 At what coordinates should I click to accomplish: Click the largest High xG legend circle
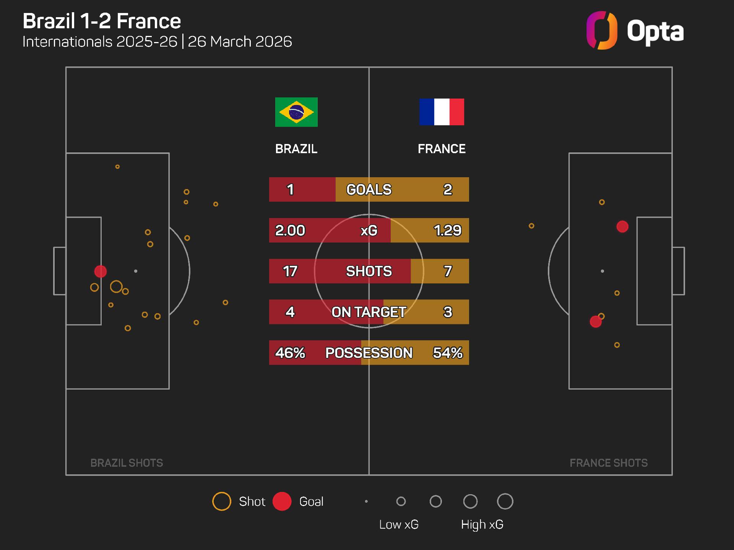pyautogui.click(x=505, y=501)
